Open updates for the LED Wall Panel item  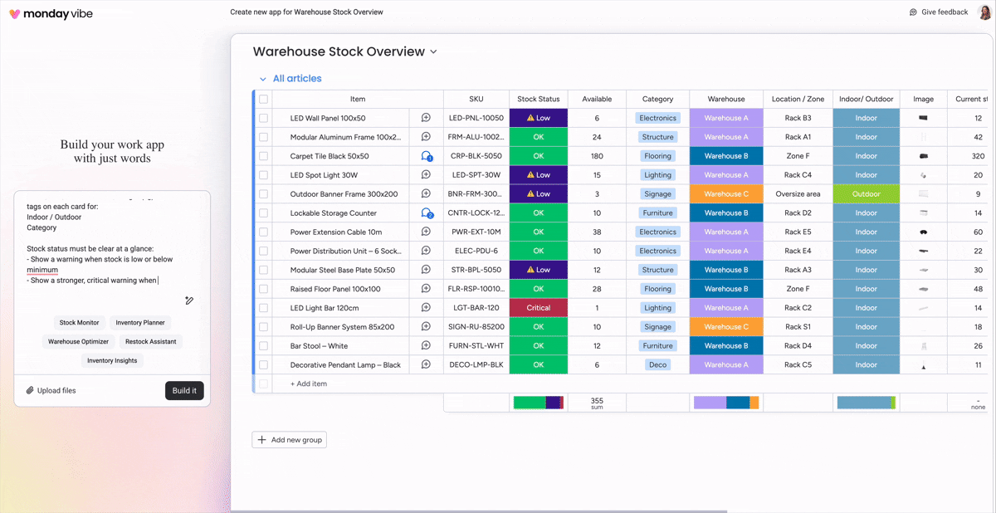coord(427,117)
